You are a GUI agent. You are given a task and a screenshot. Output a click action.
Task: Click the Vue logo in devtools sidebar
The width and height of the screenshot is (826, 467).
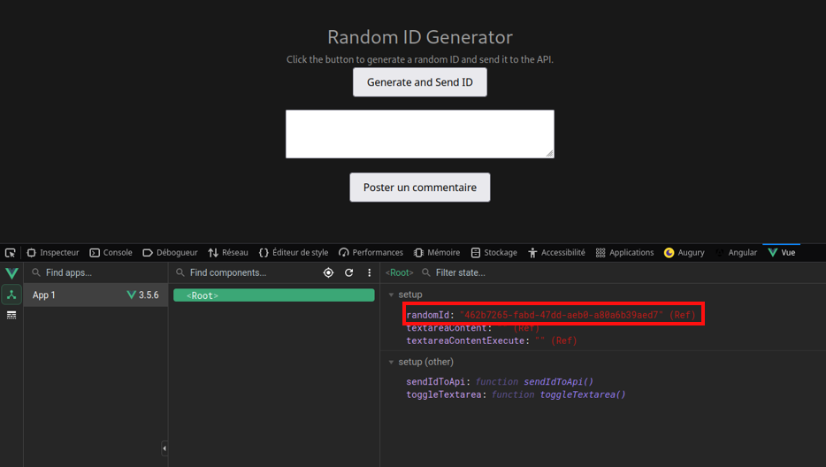pos(11,273)
